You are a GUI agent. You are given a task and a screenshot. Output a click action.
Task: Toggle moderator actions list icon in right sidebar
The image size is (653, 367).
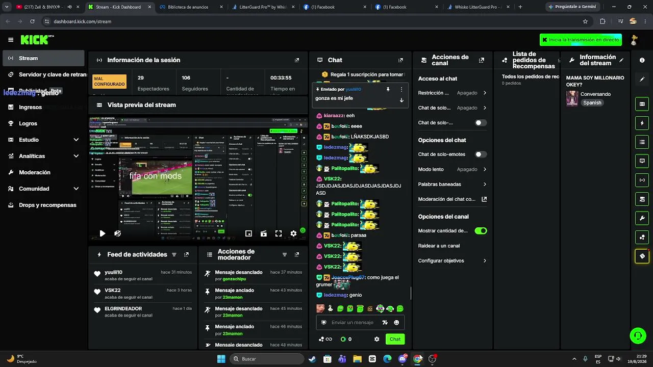coord(642,142)
